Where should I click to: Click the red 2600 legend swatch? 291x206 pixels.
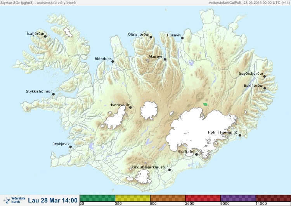(203, 198)
